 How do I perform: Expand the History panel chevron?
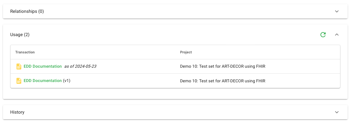pyautogui.click(x=337, y=112)
